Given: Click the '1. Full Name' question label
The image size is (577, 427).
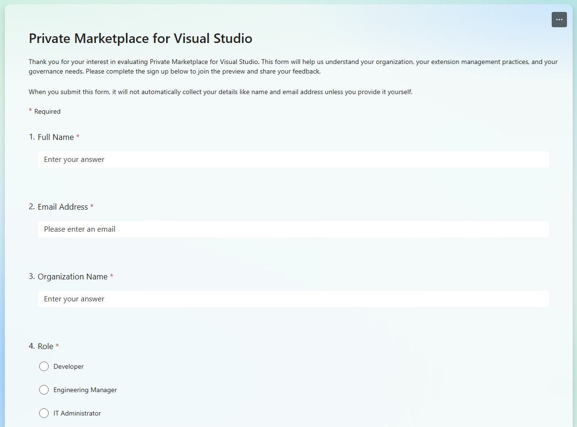Looking at the screenshot, I should (x=54, y=137).
